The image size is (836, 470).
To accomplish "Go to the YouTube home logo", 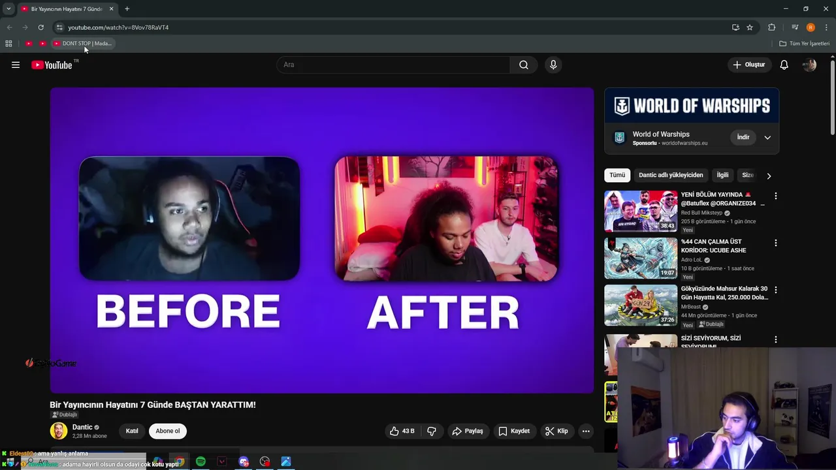I will tap(52, 65).
